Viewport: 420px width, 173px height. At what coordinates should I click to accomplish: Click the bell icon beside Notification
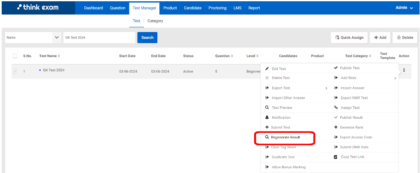point(267,117)
